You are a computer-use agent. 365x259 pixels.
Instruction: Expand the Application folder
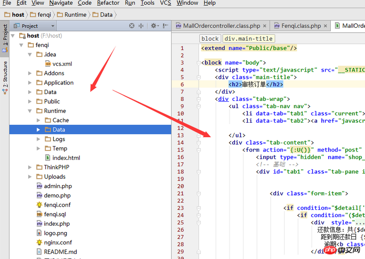point(30,83)
